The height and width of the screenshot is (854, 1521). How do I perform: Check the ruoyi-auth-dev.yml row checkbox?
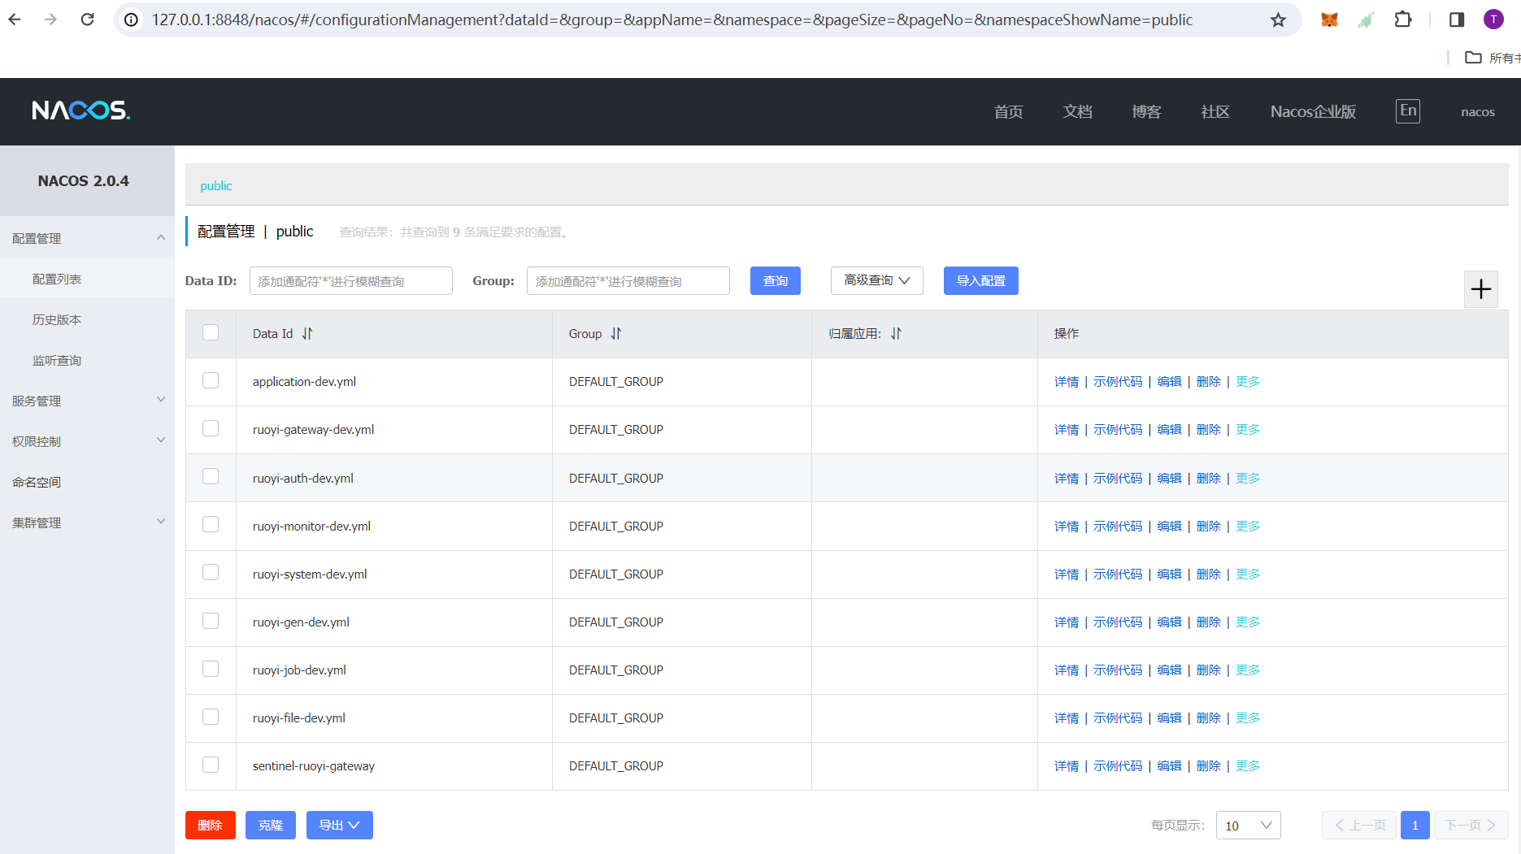pos(211,476)
